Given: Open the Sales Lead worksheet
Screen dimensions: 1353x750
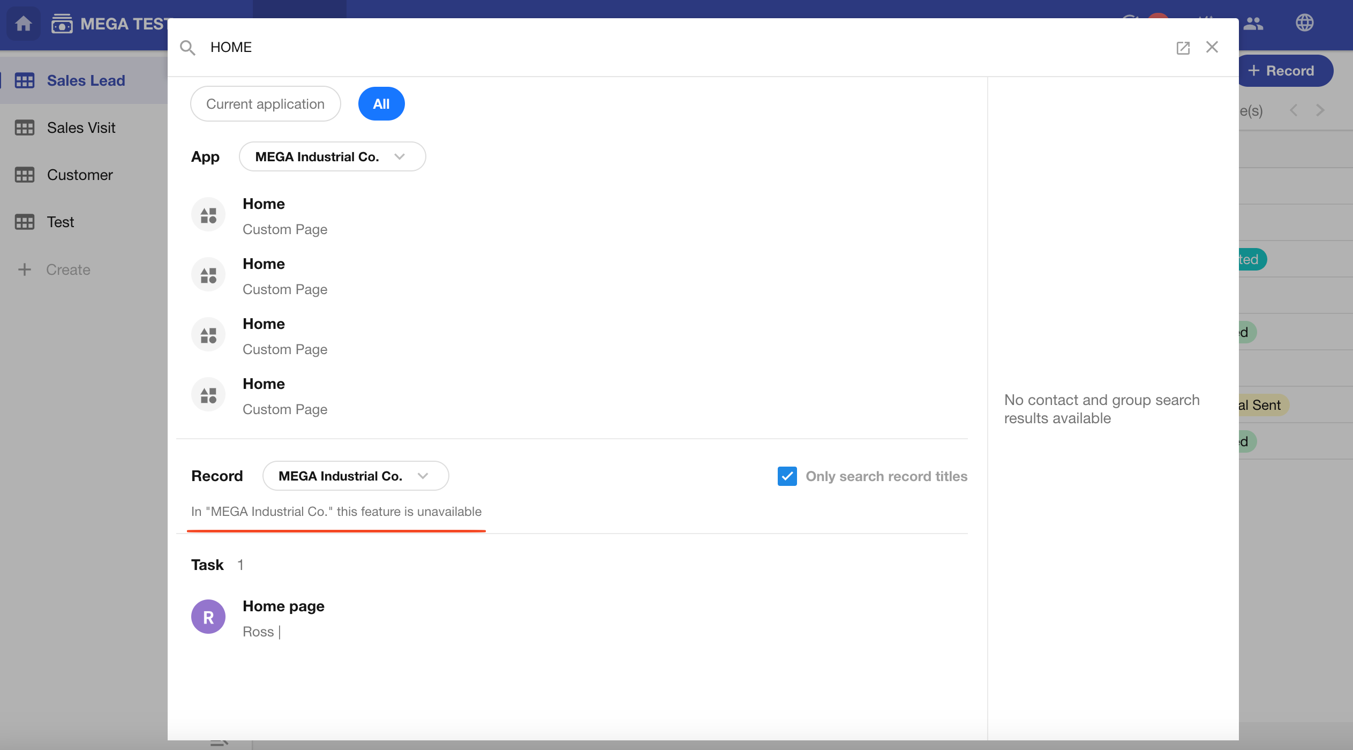Looking at the screenshot, I should tap(86, 80).
